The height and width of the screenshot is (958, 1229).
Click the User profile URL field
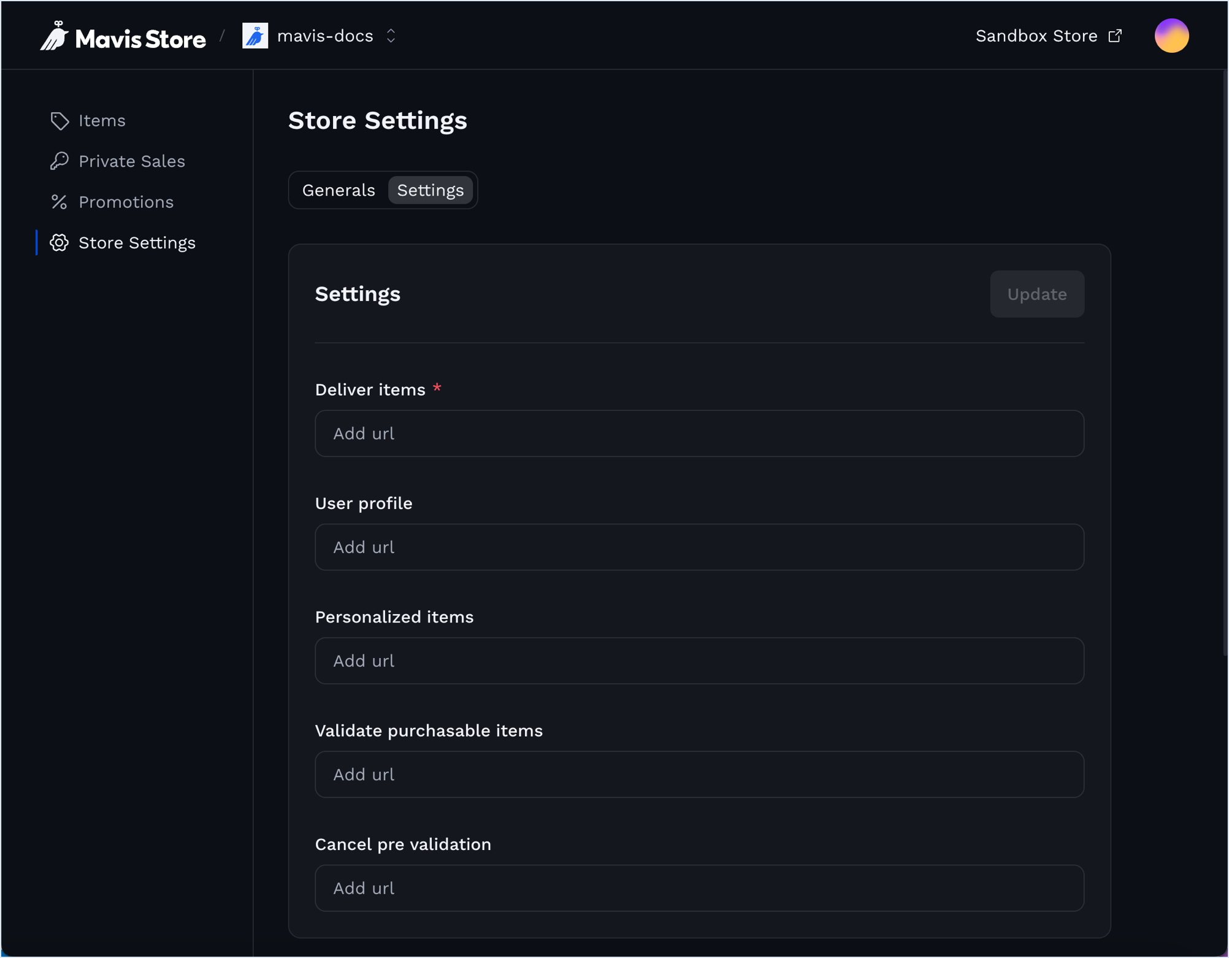click(x=699, y=546)
